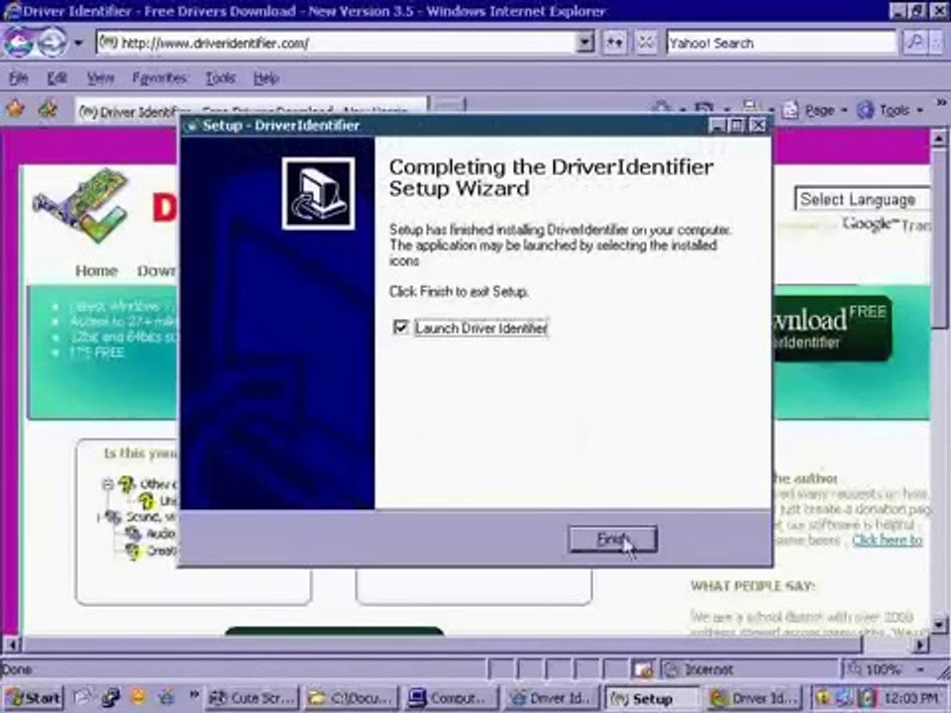Click the Select Language dropdown
This screenshot has width=951, height=713.
click(x=862, y=199)
